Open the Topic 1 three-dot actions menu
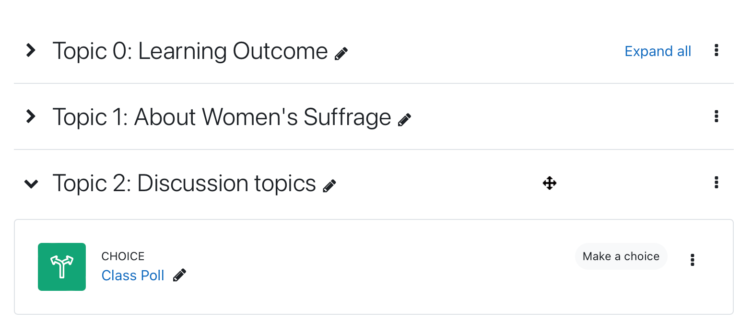 pyautogui.click(x=717, y=116)
